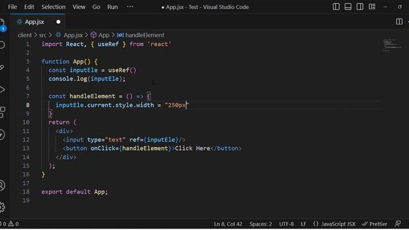This screenshot has height=230, width=409.
Task: Click onClick={handleElement} attribute
Action: (131, 148)
